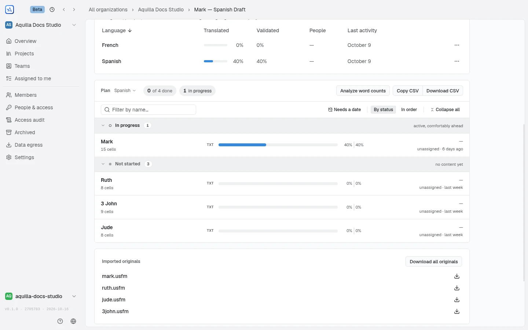Image resolution: width=528 pixels, height=330 pixels.
Task: Click Download all originals
Action: pyautogui.click(x=434, y=261)
